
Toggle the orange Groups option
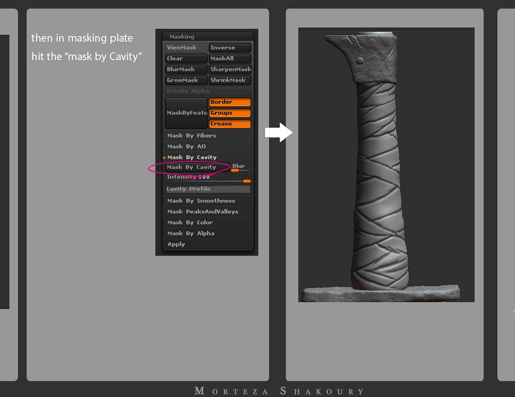pos(230,113)
